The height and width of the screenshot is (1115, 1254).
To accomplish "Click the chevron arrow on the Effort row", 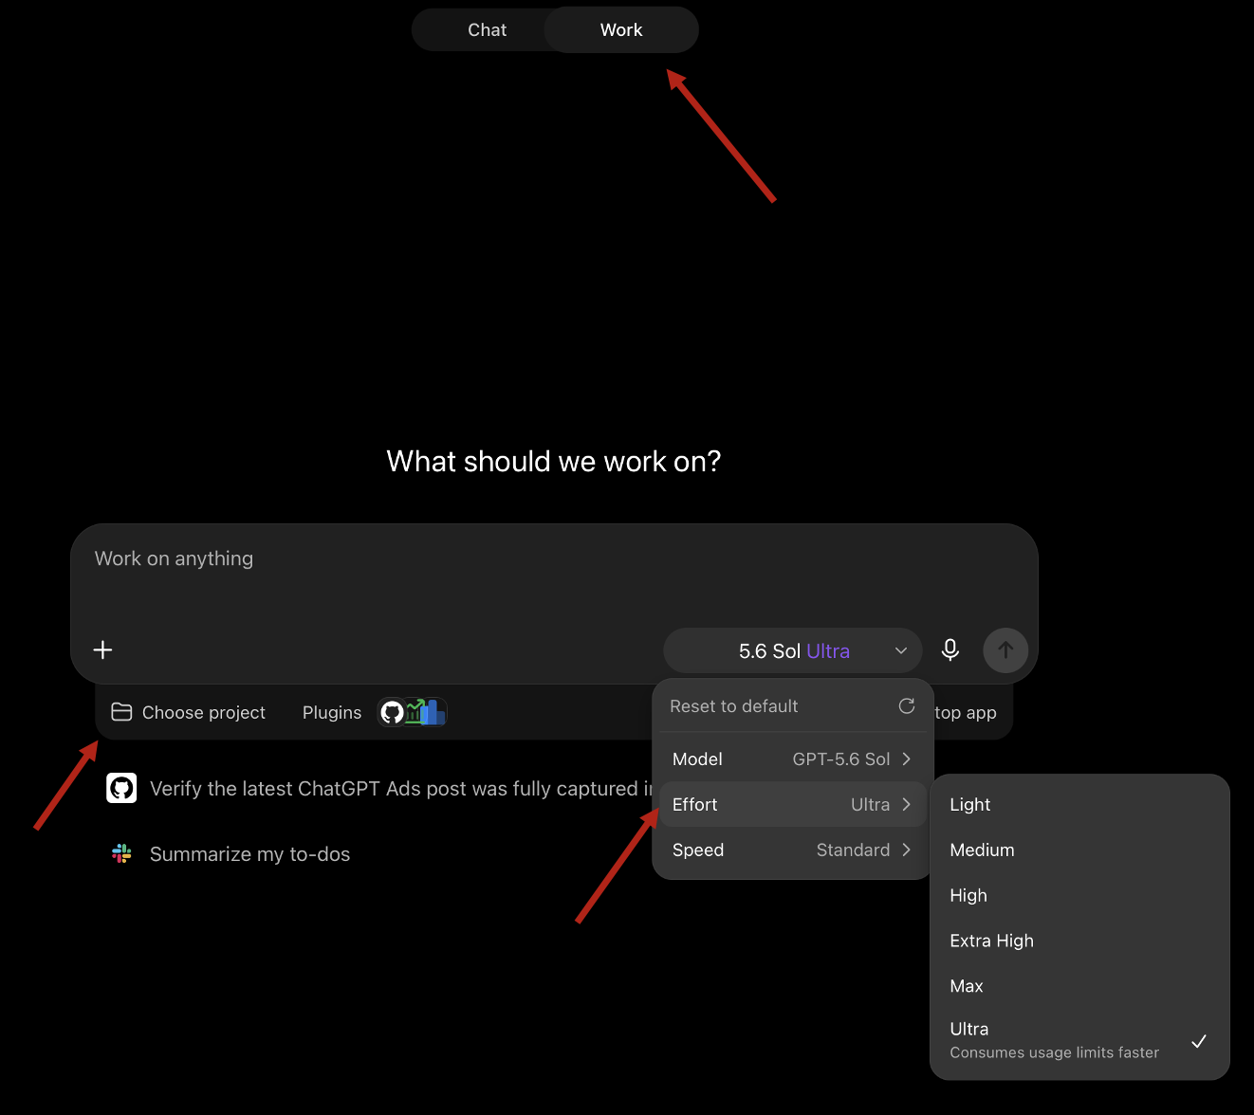I will pyautogui.click(x=907, y=805).
